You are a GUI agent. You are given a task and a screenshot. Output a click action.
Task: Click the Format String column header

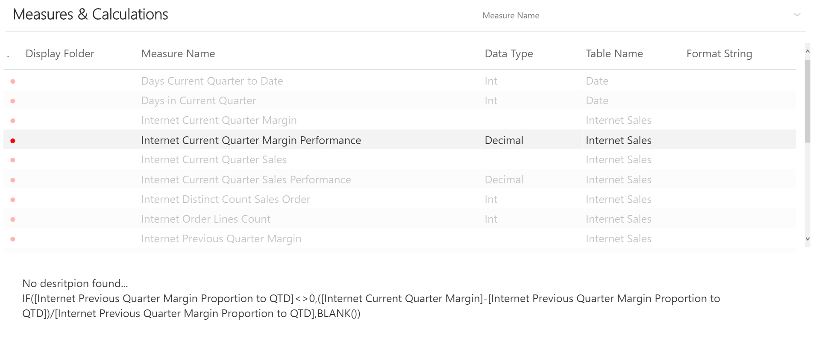(x=719, y=53)
